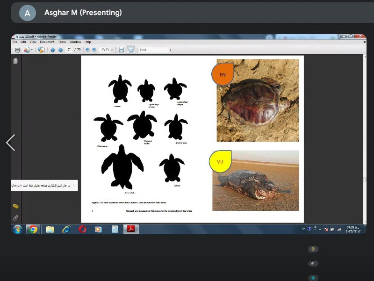Click the top turtle photo on sand

(258, 101)
